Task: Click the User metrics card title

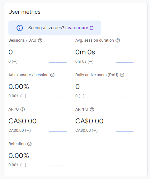Action: (x=24, y=12)
